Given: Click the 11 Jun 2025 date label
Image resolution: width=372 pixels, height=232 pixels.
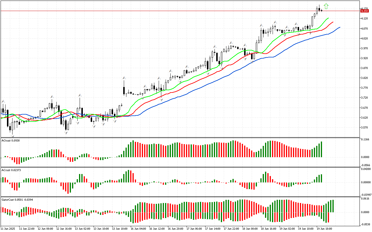Looking at the screenshot, I should pos(8,229).
